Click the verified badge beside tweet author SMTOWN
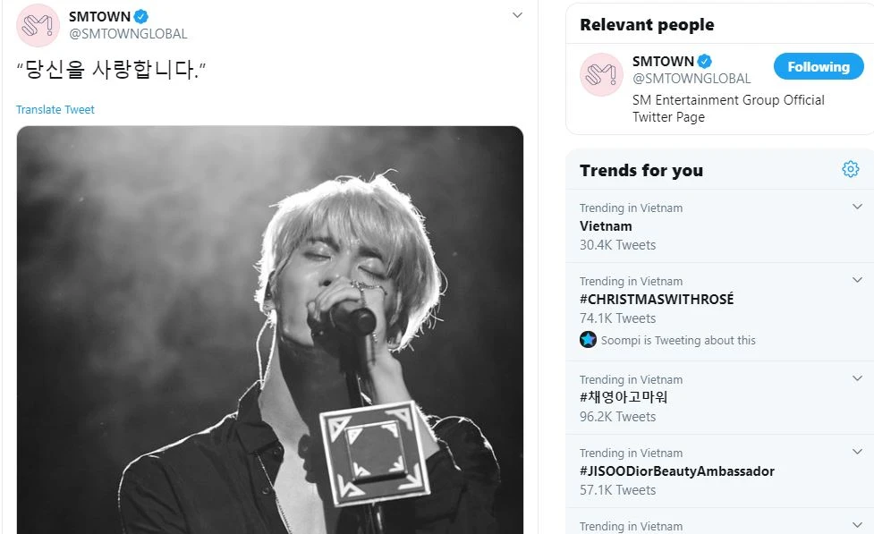Image resolution: width=874 pixels, height=534 pixels. 141,17
